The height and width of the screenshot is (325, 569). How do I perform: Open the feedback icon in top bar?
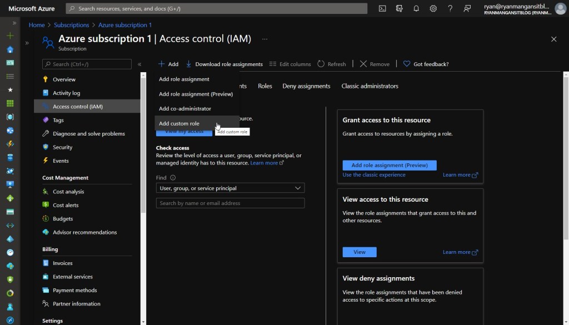[467, 8]
